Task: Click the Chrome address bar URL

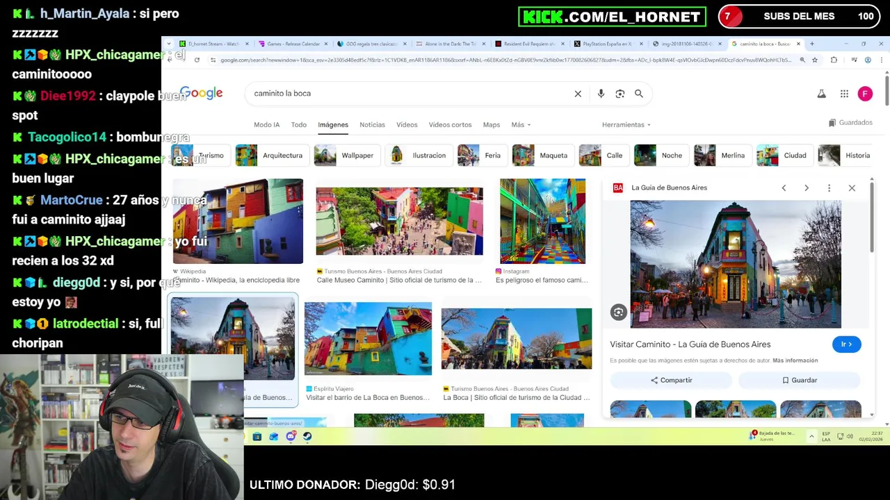Action: pos(505,60)
